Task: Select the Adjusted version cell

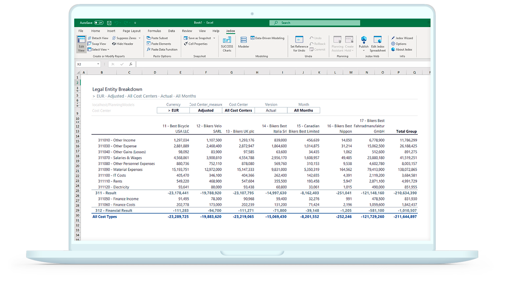Action: [205, 110]
